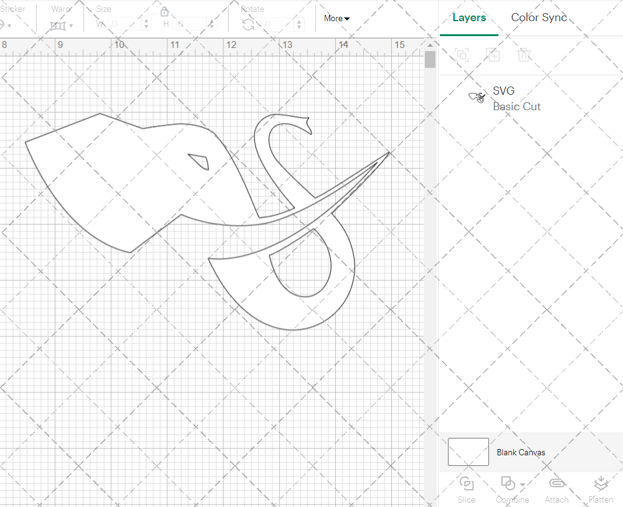Viewport: 623px width, 507px height.
Task: Click the Rotate icon in toolbar
Action: 248,24
